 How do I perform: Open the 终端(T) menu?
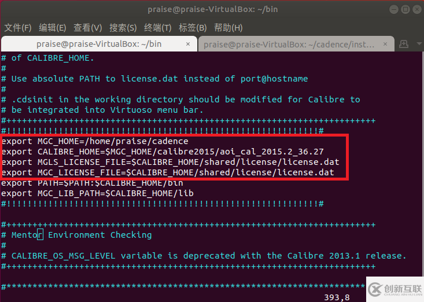(x=158, y=28)
